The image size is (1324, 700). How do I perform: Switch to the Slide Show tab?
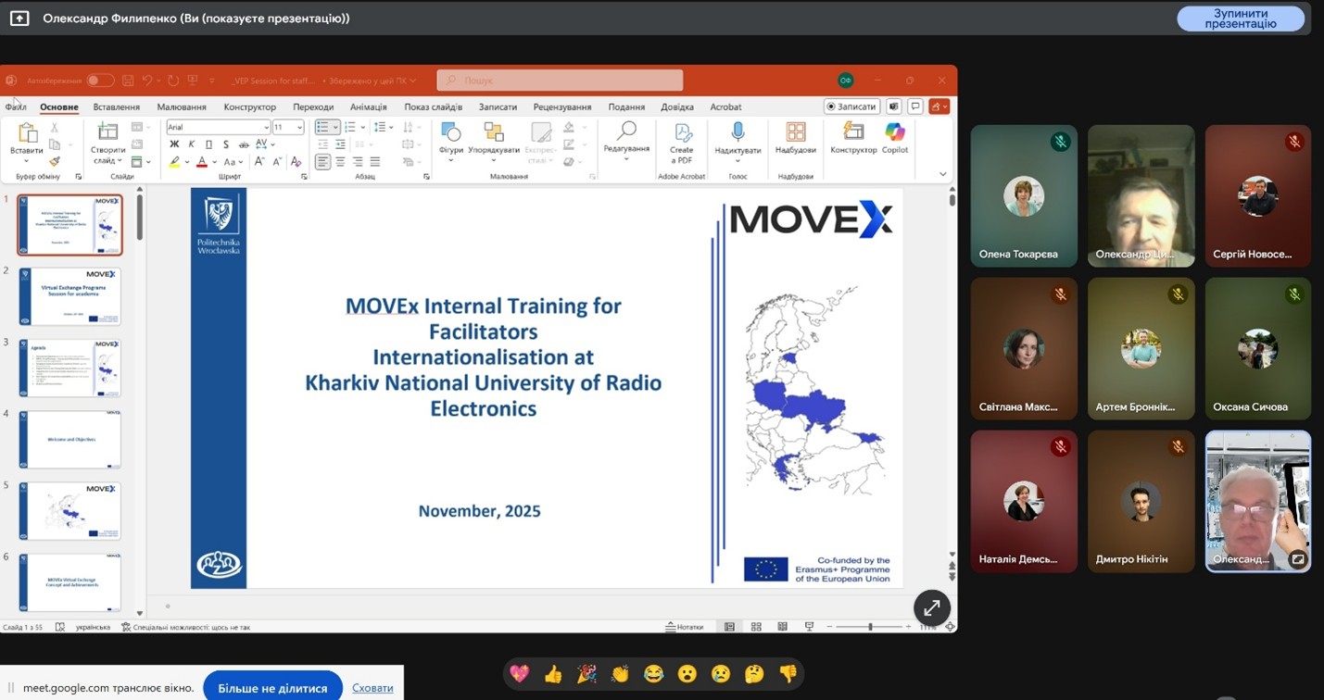coord(433,106)
